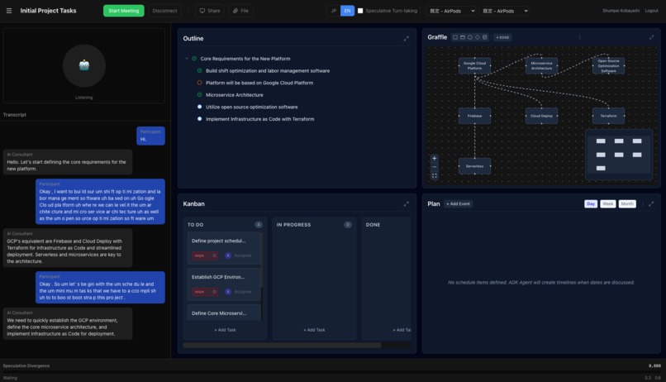Open the Define project schedule task card
This screenshot has width=666, height=382.
224,248
